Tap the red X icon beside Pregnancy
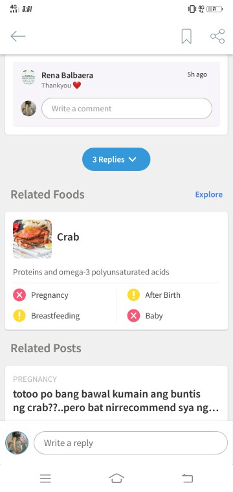This screenshot has height=492, width=233. pyautogui.click(x=19, y=295)
